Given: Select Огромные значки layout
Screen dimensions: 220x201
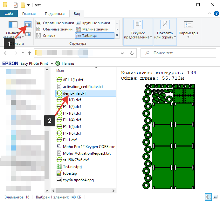Looking at the screenshot, I should tap(55, 23).
